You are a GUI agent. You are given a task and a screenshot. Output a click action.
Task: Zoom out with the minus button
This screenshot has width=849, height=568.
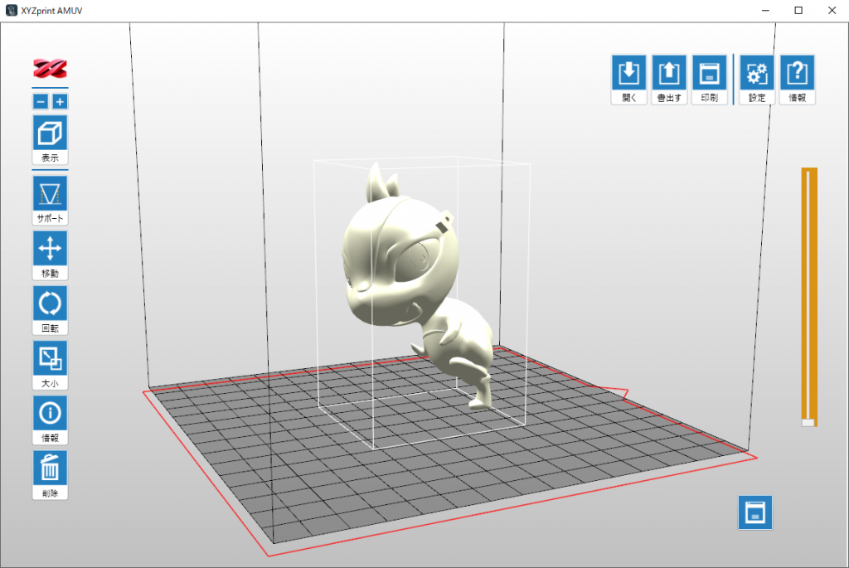click(x=41, y=101)
